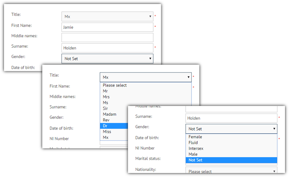Click empty Middle names field in top panel
This screenshot has width=289, height=177.
107,37
